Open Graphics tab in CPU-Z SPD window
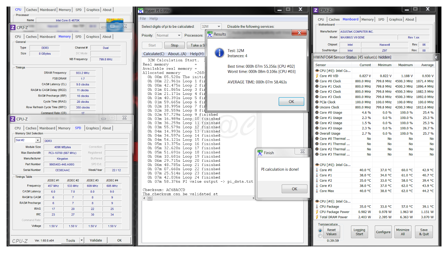This screenshot has width=448, height=253. click(x=92, y=128)
